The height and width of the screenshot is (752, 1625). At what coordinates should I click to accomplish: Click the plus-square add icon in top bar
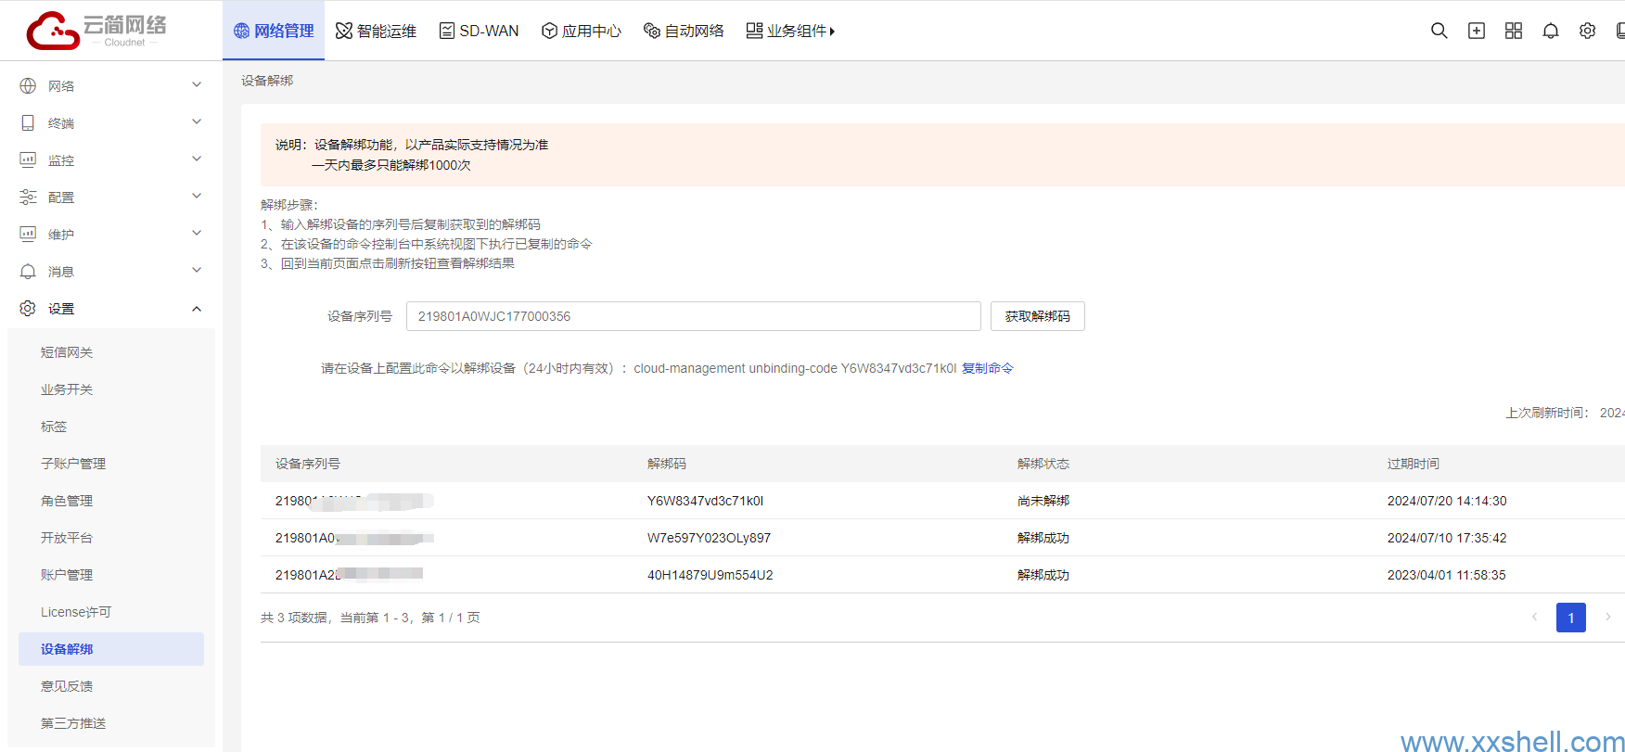point(1476,31)
